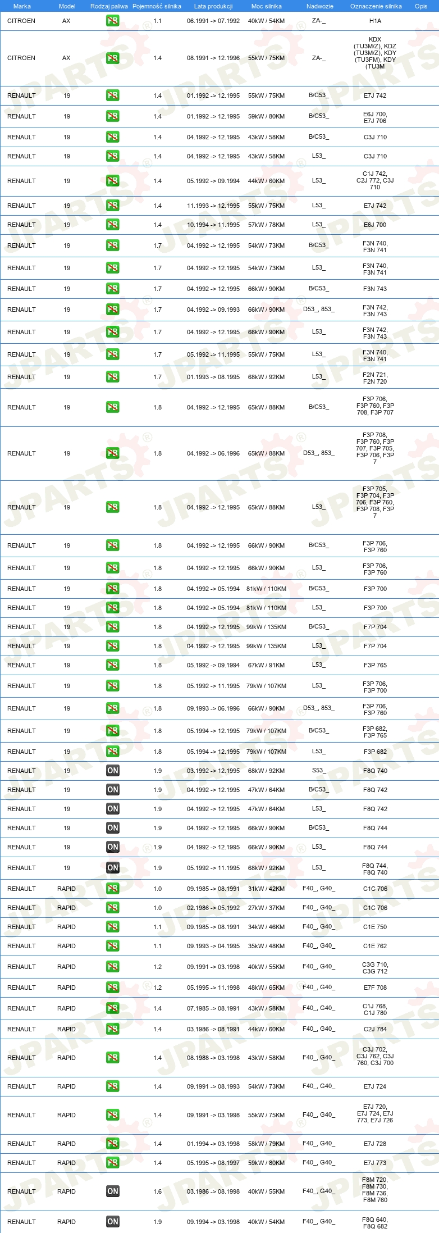Click the diesel ON icon in the Rapid 1.9 row
This screenshot has height=1233, width=439.
[x=112, y=1222]
